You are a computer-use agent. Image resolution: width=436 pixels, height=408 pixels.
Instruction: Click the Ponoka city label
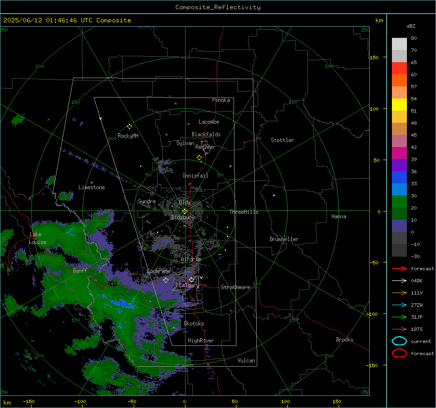(221, 100)
